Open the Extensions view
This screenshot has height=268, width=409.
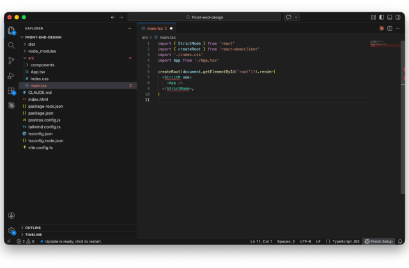[11, 91]
